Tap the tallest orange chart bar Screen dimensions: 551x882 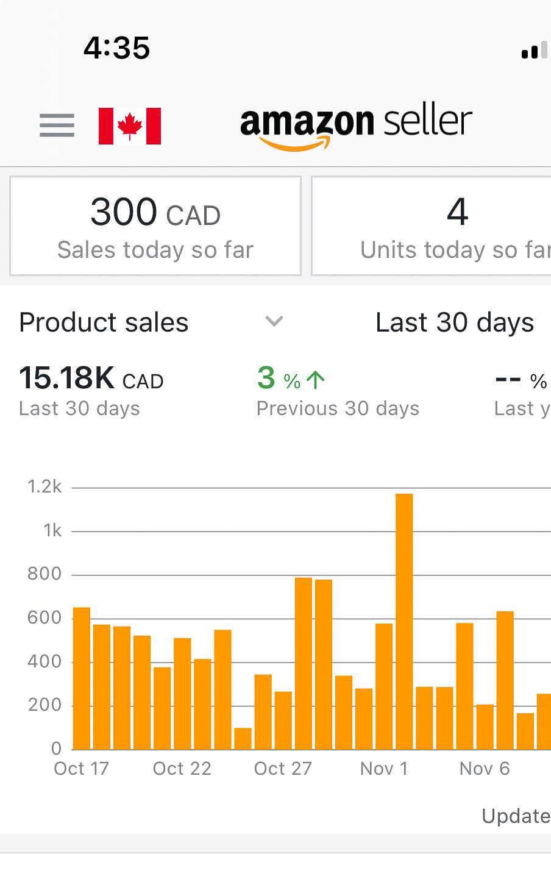coord(404,621)
